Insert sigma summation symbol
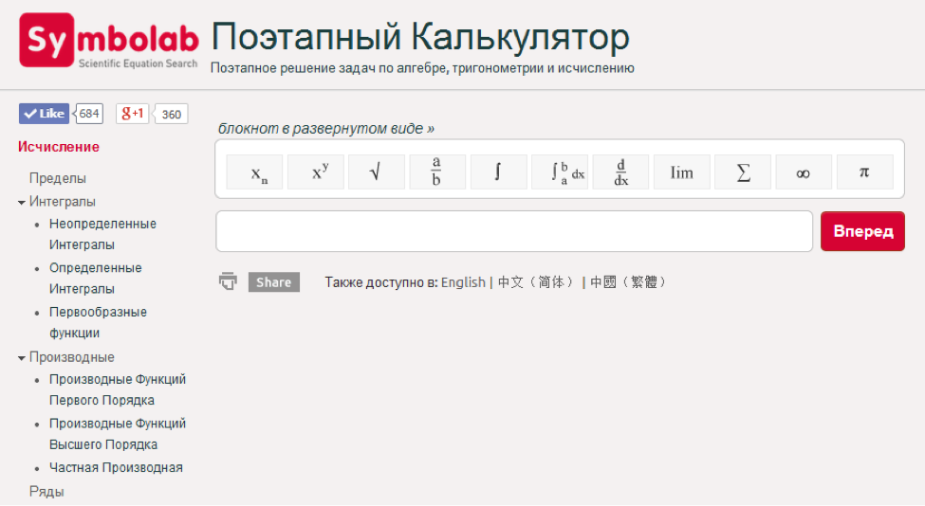 point(743,172)
